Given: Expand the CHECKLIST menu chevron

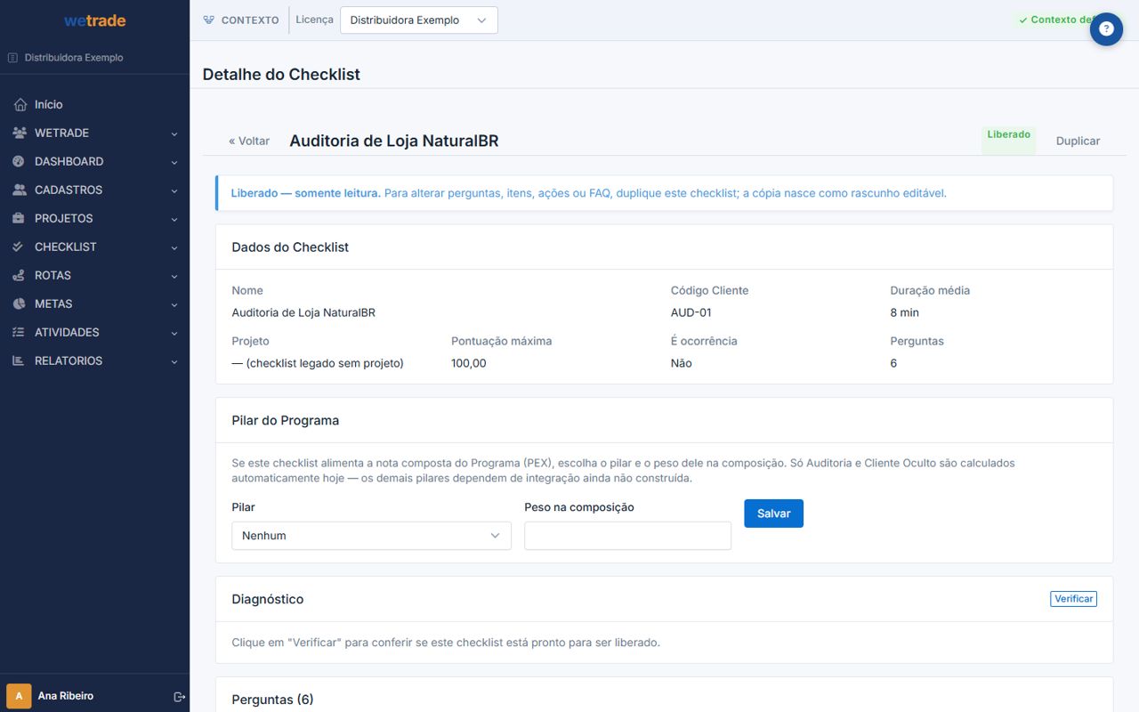Looking at the screenshot, I should pyautogui.click(x=174, y=247).
